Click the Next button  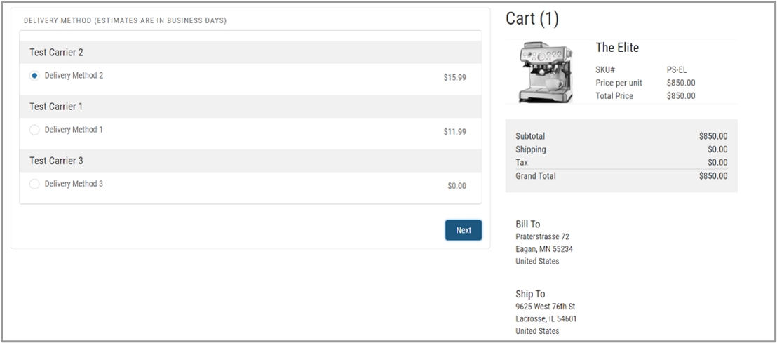(463, 230)
